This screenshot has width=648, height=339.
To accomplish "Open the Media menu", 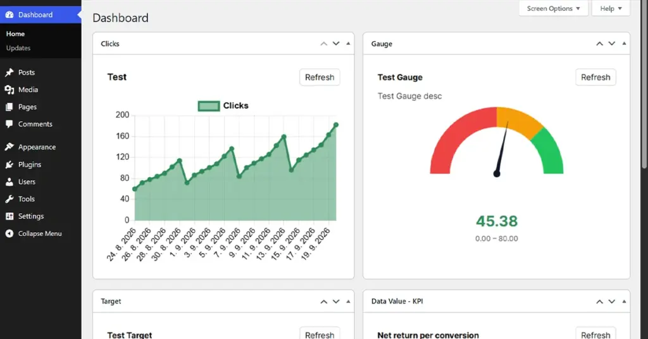I will coord(40,90).
